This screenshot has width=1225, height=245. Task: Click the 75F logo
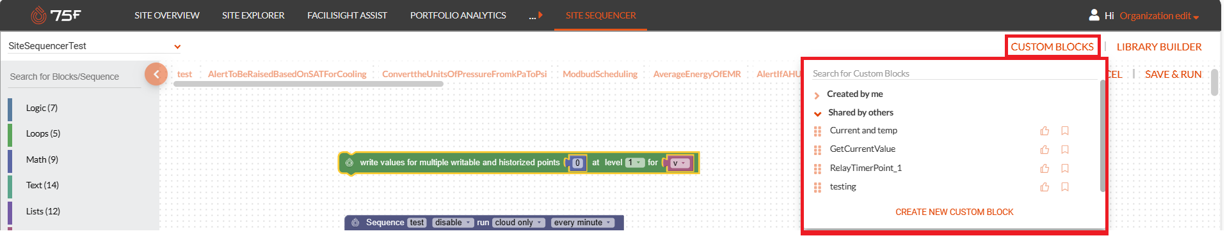tap(56, 15)
